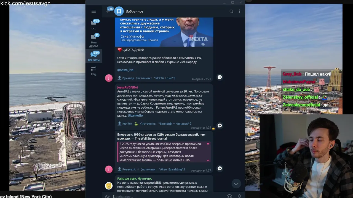Image resolution: width=353 pixels, height=198 pixels.
Task: Click the Wall Street Journal headline text
Action: point(161,137)
